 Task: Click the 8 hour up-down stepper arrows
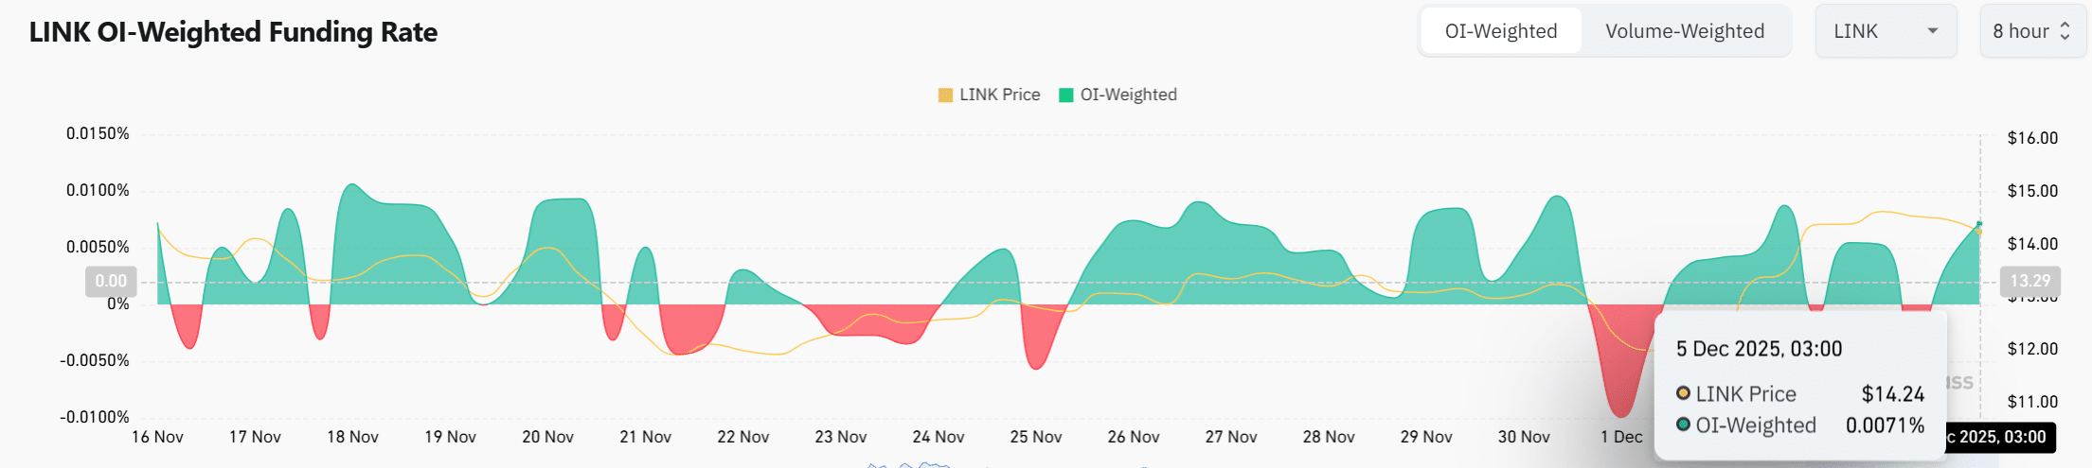[x=2065, y=31]
